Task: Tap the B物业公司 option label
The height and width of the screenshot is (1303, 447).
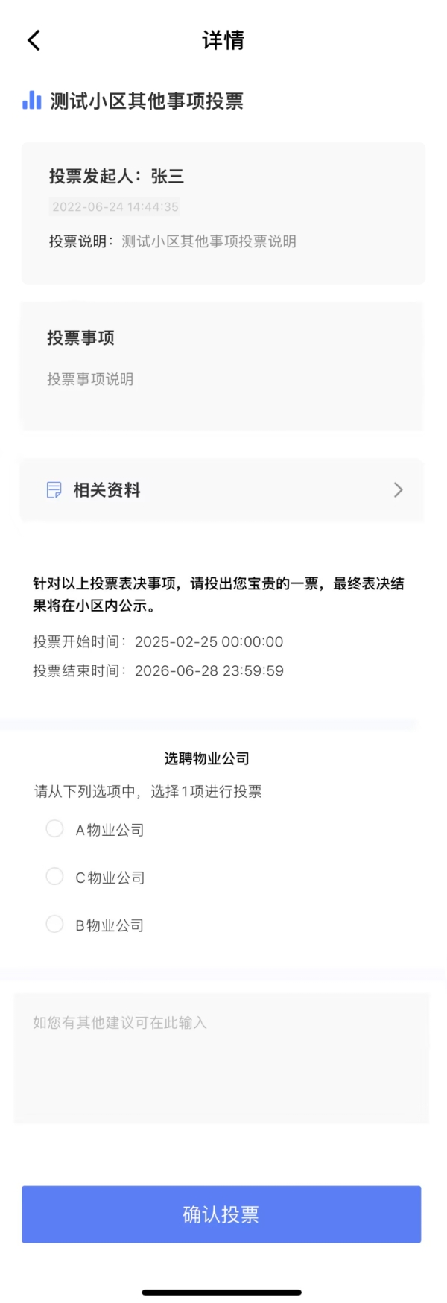Action: (110, 925)
